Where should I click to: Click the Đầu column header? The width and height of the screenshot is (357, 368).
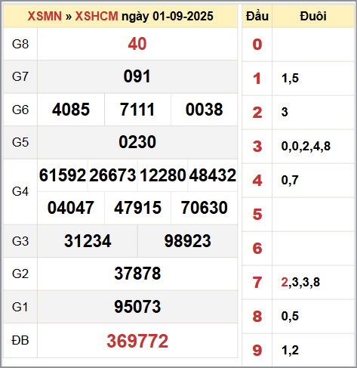tap(257, 16)
